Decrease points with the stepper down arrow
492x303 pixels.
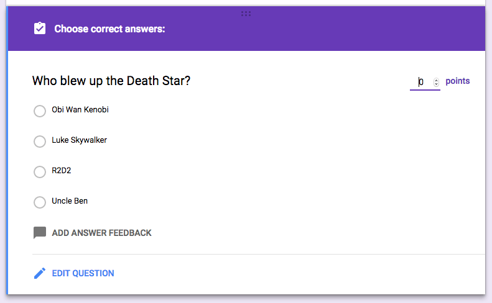pyautogui.click(x=436, y=84)
